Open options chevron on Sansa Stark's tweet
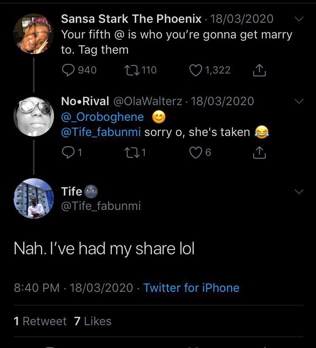The image size is (316, 348). click(299, 19)
